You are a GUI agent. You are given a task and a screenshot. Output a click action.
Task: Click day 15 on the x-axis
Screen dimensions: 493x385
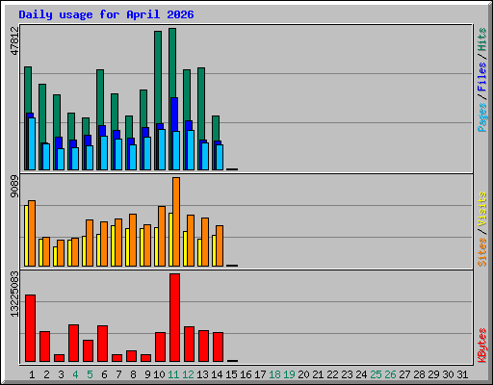click(x=231, y=374)
